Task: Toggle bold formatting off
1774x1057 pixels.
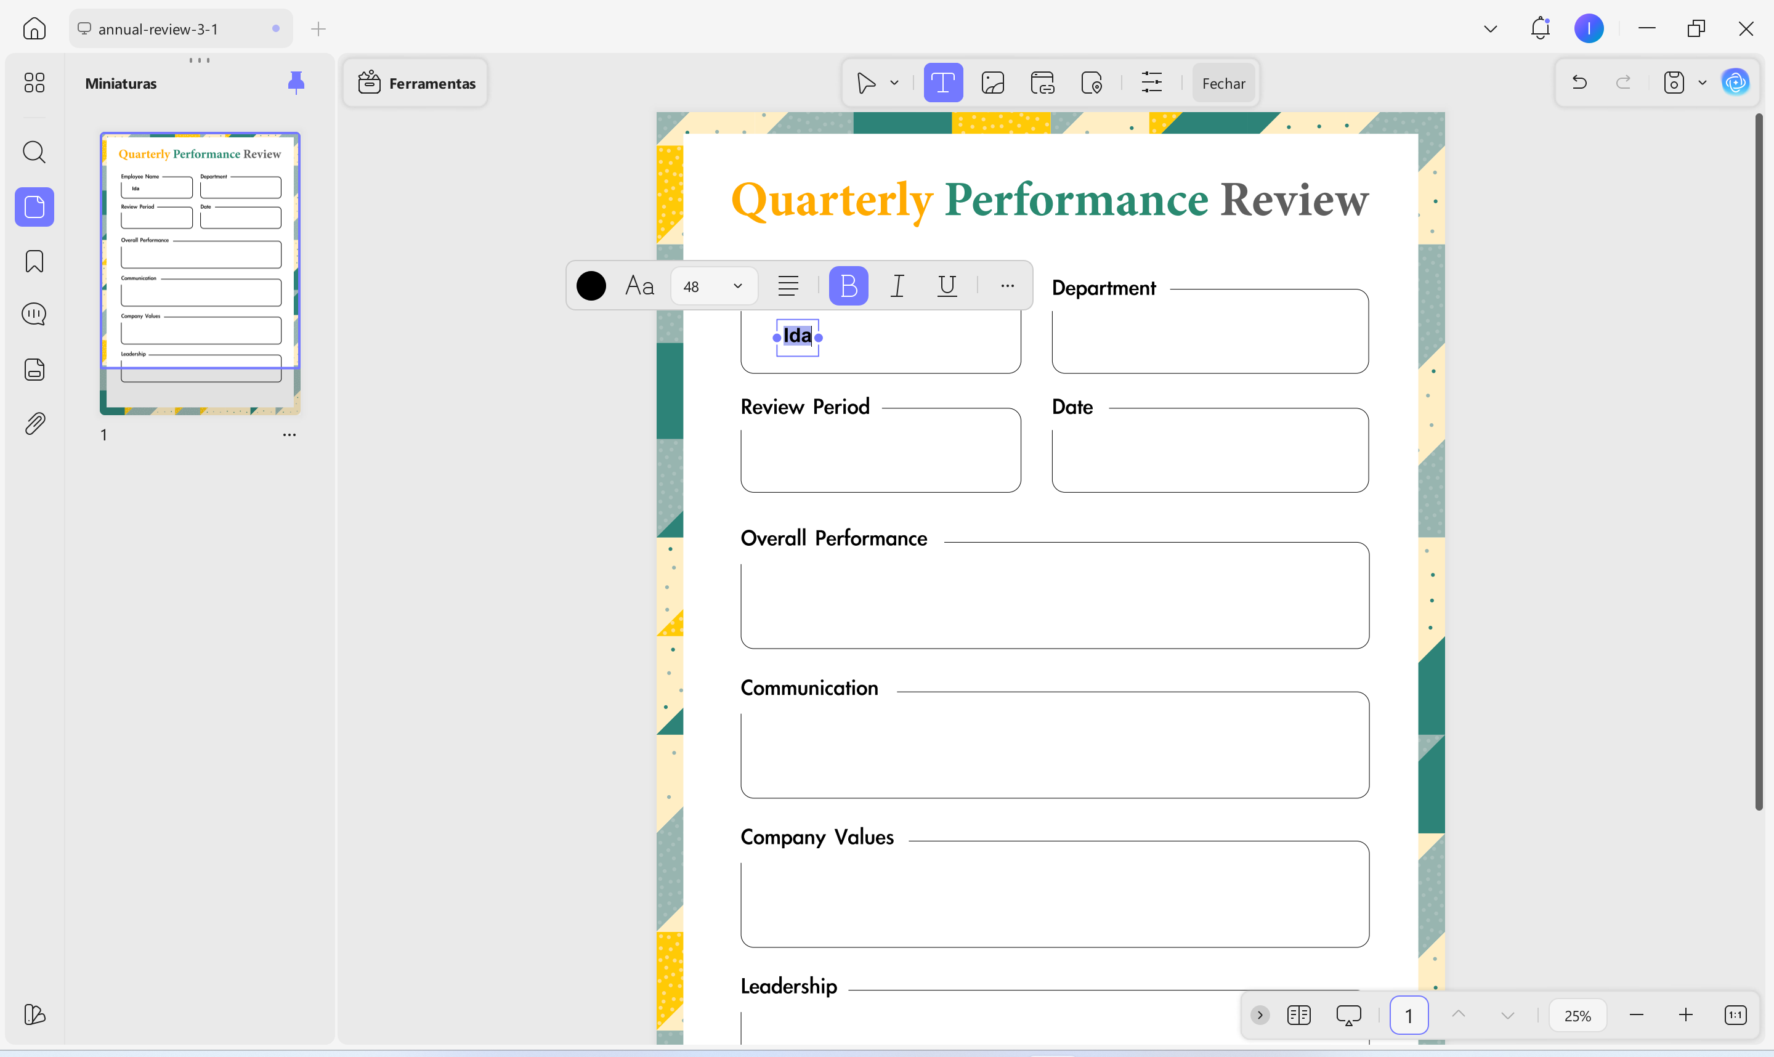Action: pos(848,286)
